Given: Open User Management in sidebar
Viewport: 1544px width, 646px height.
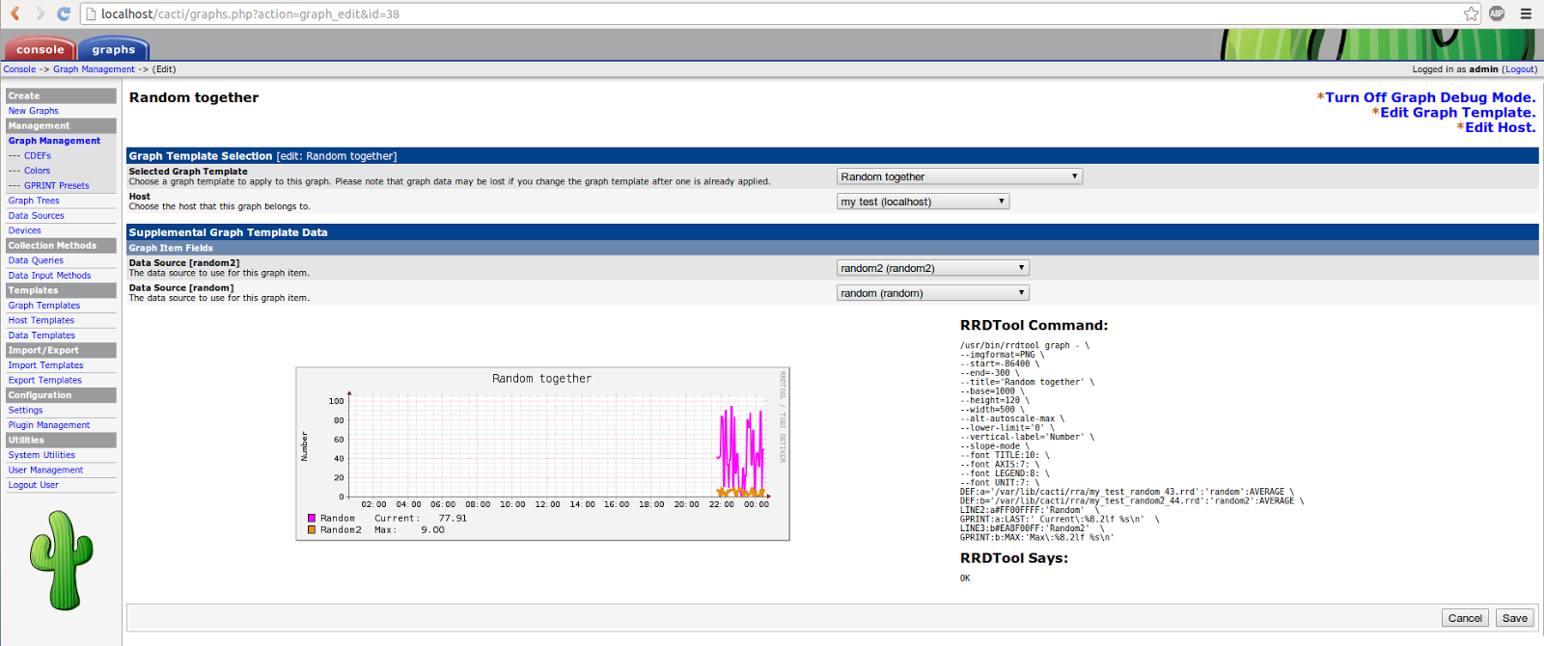Looking at the screenshot, I should point(45,471).
